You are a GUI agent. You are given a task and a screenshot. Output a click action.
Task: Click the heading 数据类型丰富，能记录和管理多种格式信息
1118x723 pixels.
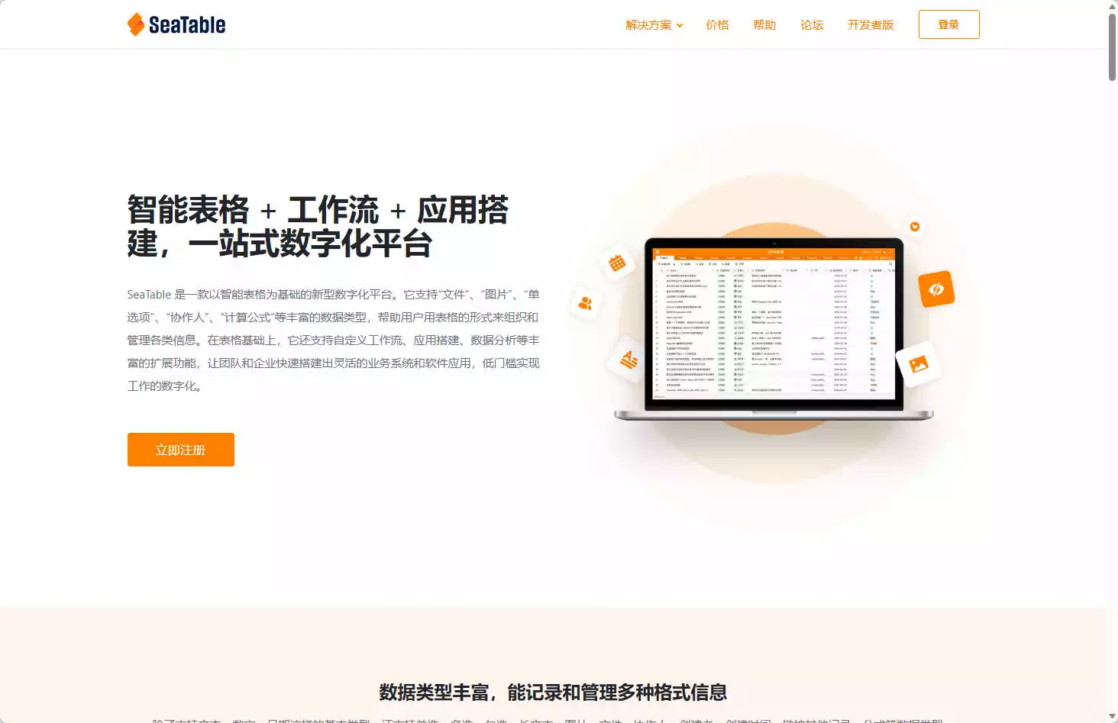553,692
